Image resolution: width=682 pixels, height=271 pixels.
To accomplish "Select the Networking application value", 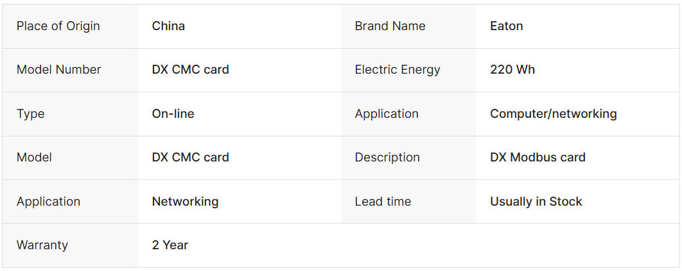I will point(185,202).
